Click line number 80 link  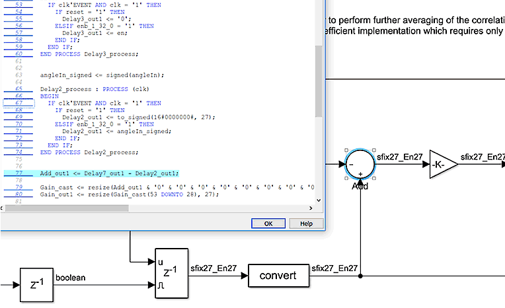click(x=19, y=195)
